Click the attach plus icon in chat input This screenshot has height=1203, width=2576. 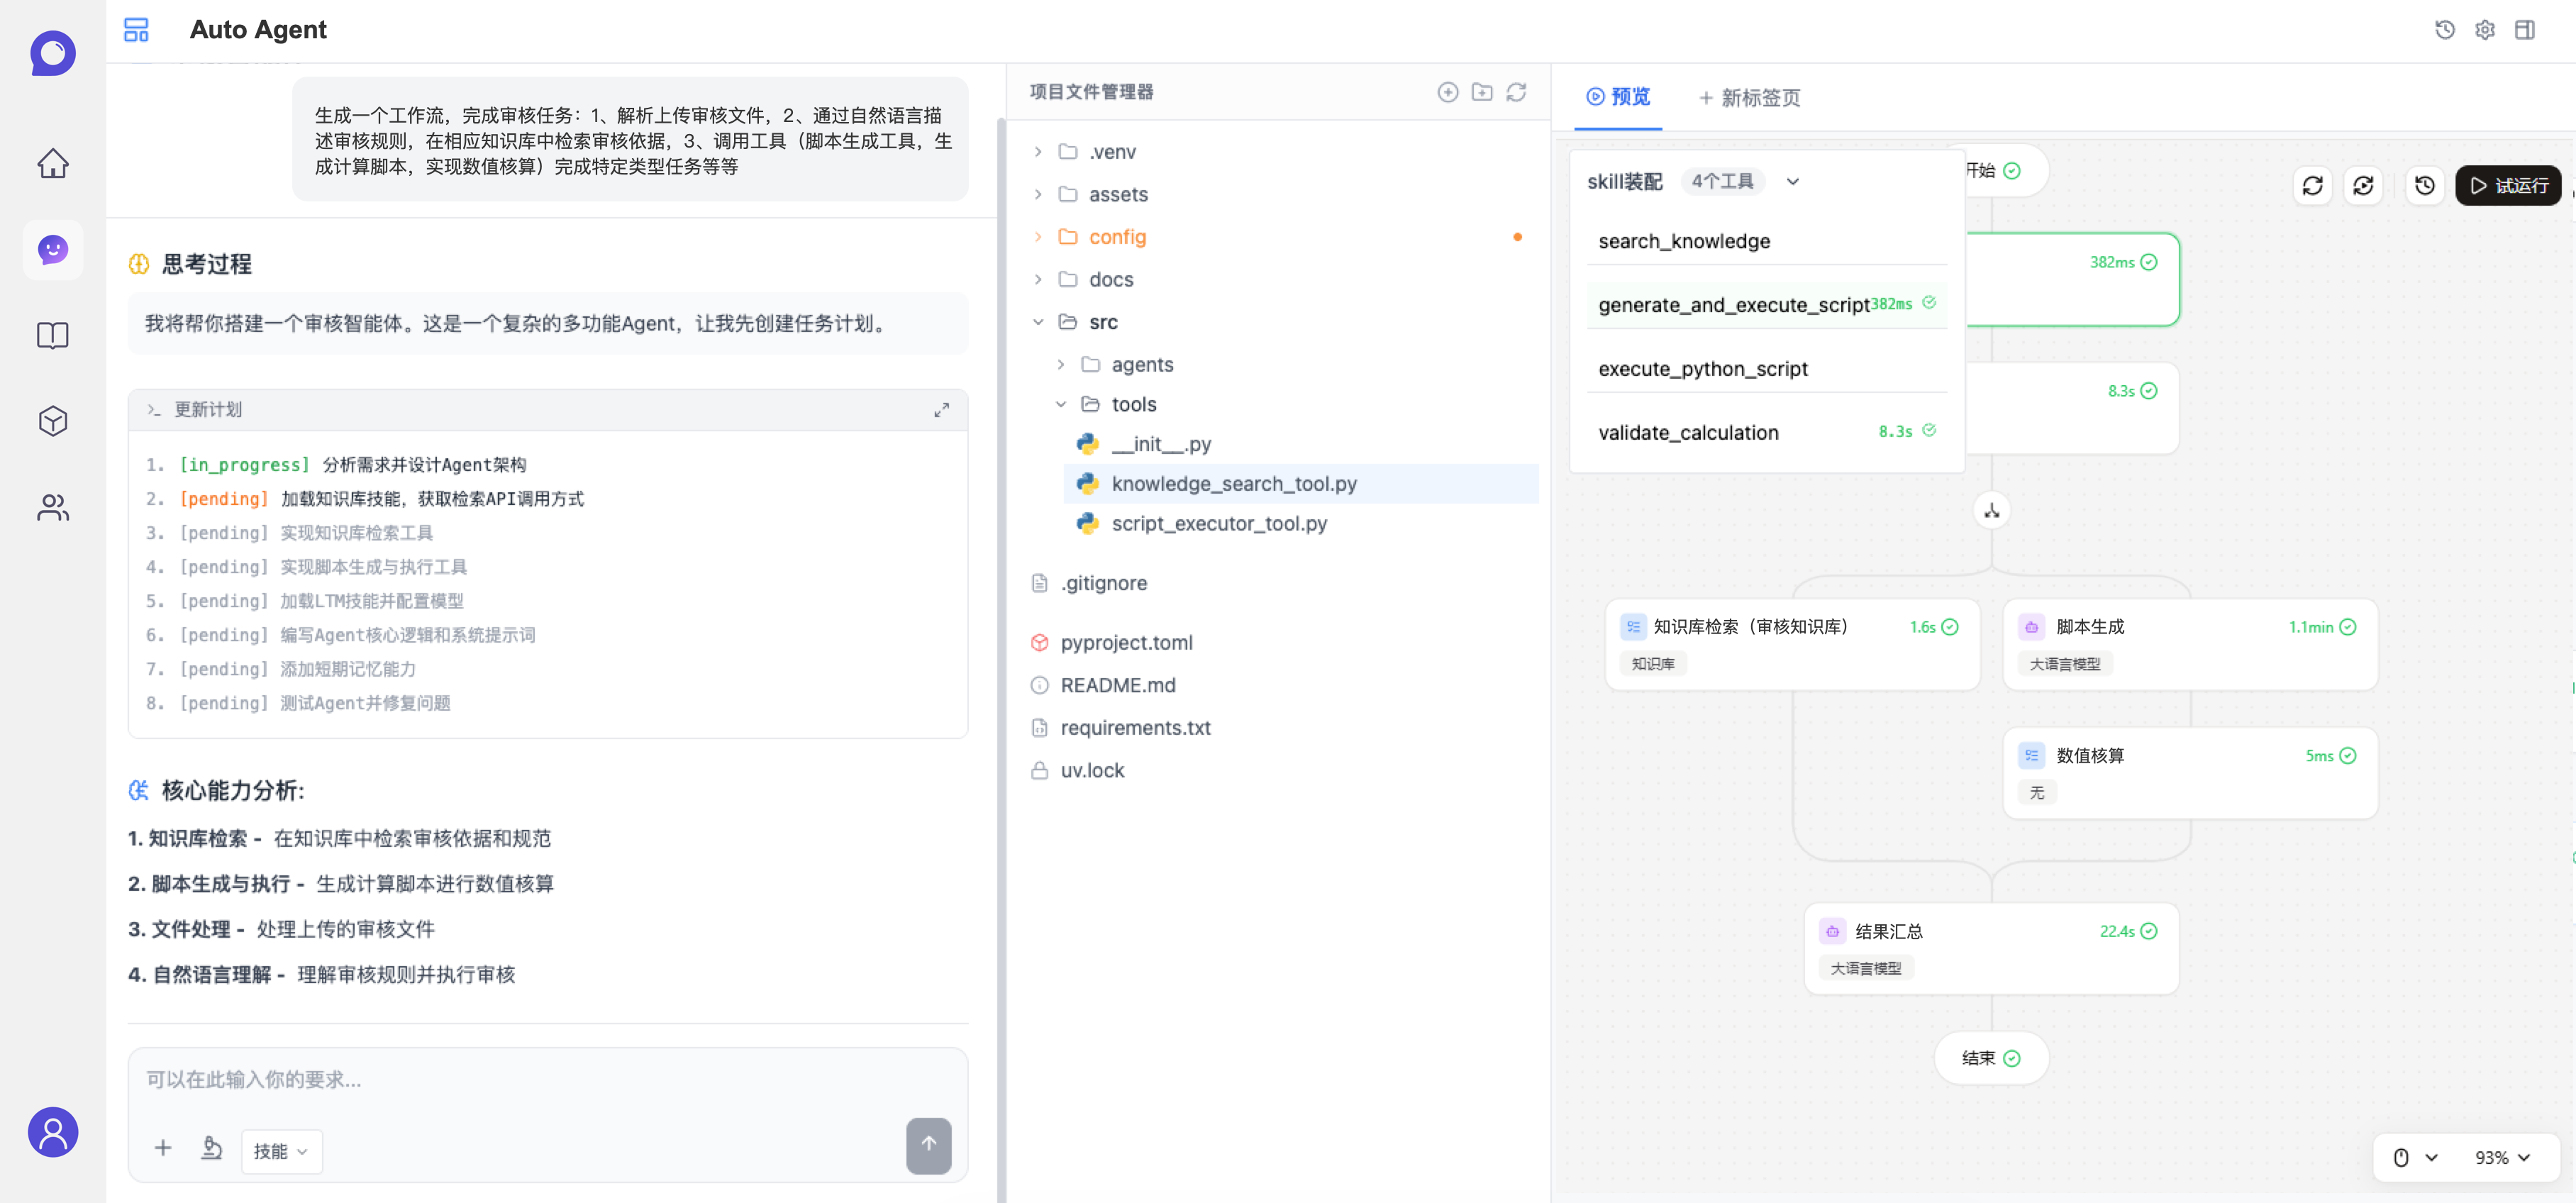tap(163, 1148)
